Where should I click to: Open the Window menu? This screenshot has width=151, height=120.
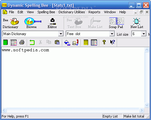click(110, 12)
